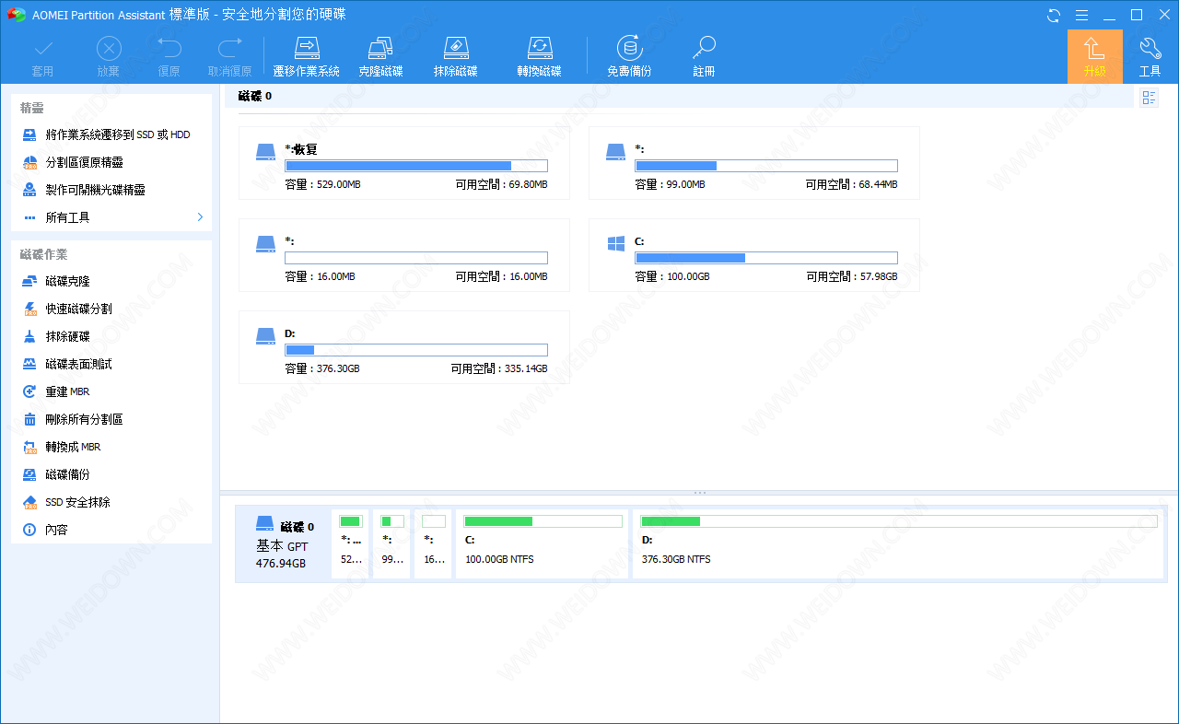Click the orange Upgrade (升級) button
Viewport: 1179px width, 724px height.
click(x=1094, y=56)
